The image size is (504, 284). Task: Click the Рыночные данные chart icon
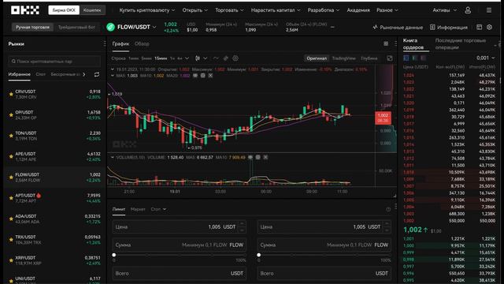(375, 28)
